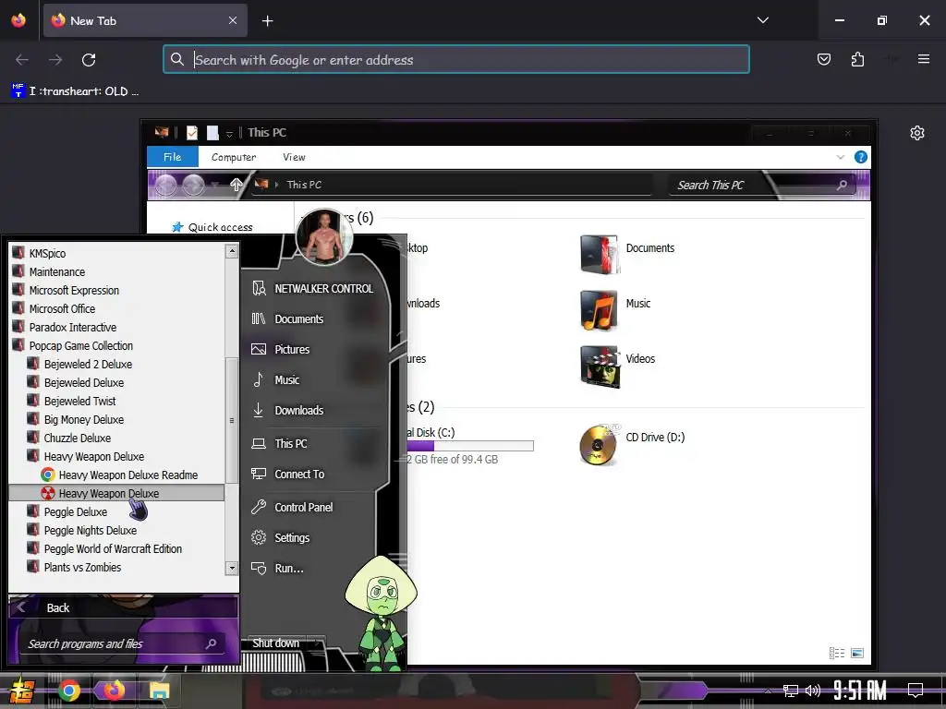This screenshot has width=946, height=709.
Task: Click the Search This PC box
Action: 761,185
